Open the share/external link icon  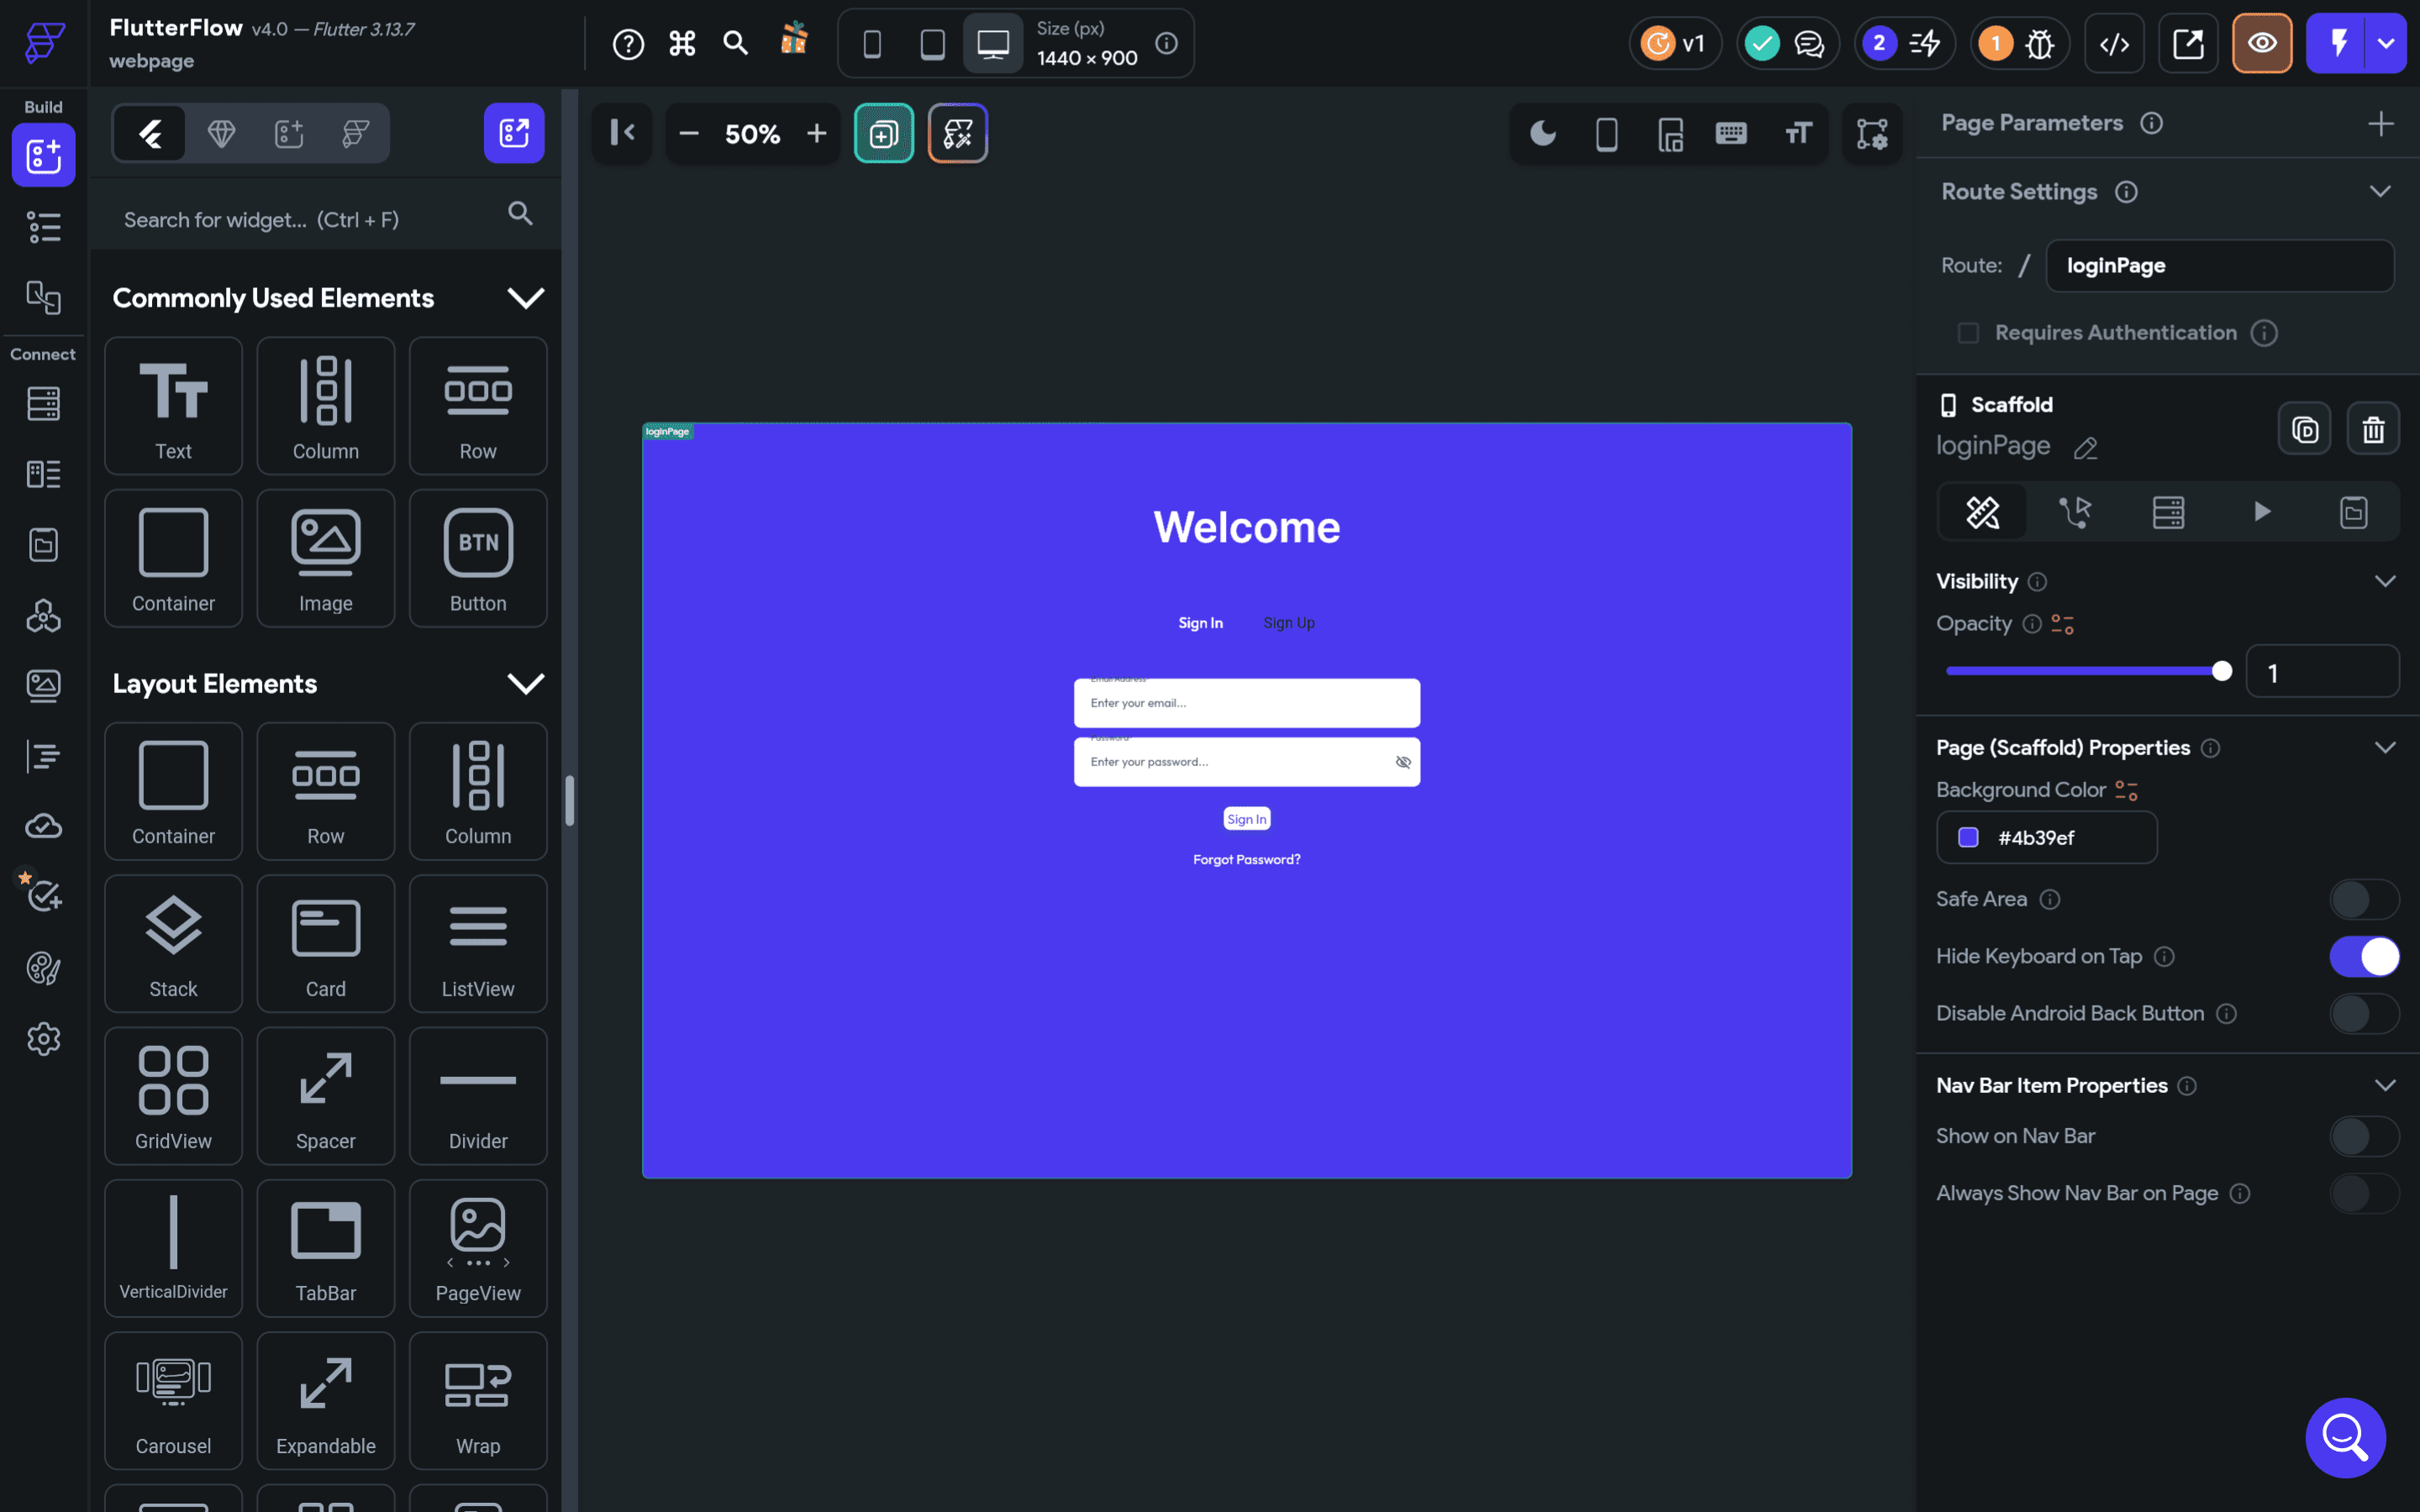coord(2188,44)
